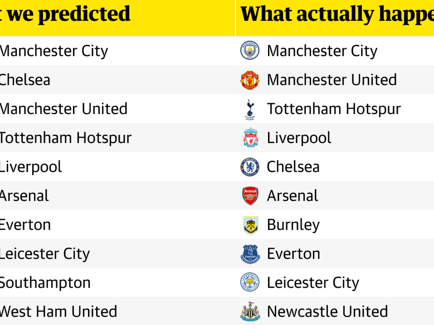This screenshot has height=325, width=434.
Task: Click Arsenal in the predicted column
Action: (24, 196)
